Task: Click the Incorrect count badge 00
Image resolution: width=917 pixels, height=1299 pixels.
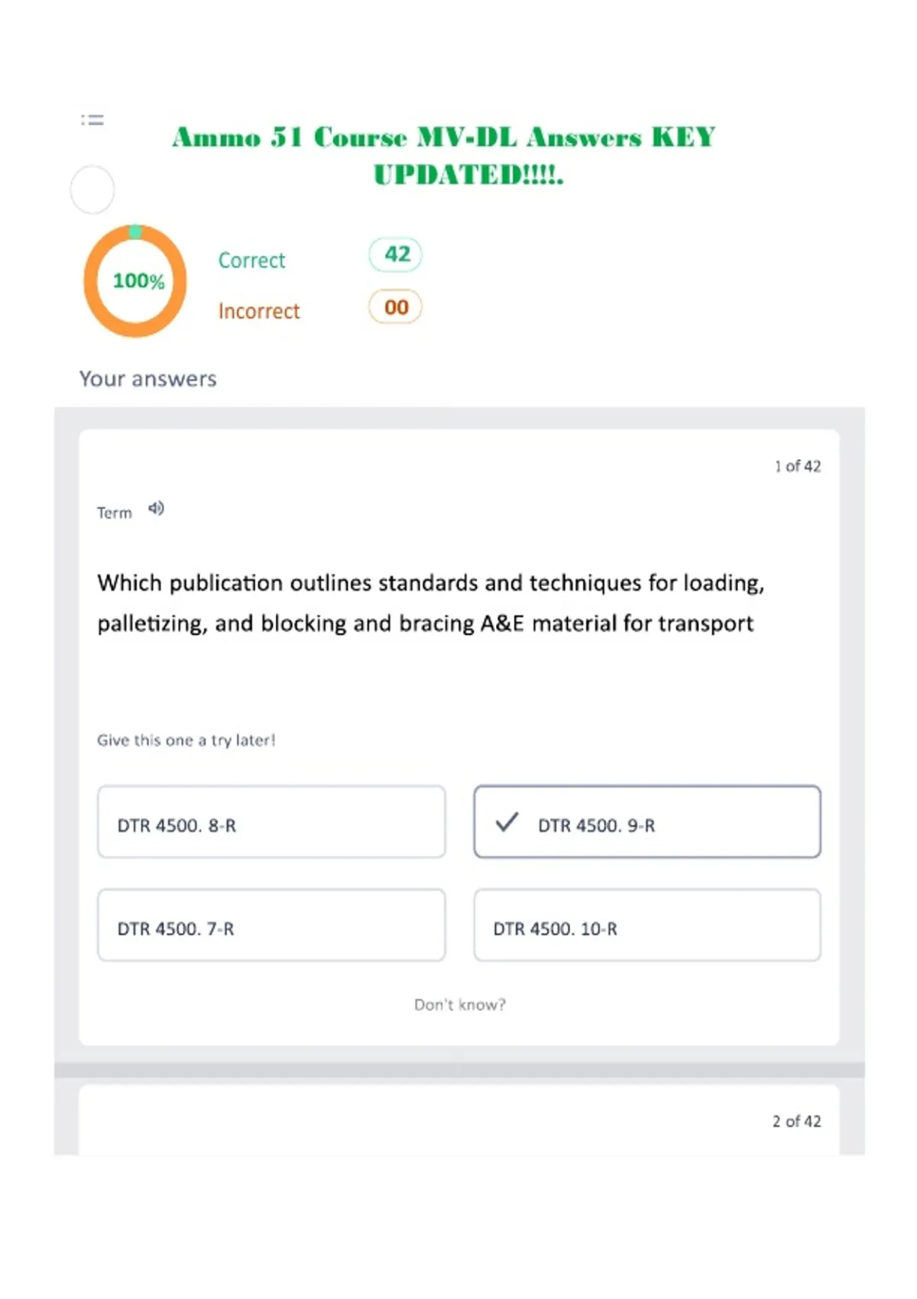Action: point(396,307)
